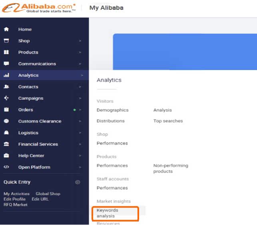Click the Alibaba.com logo

pyautogui.click(x=39, y=8)
